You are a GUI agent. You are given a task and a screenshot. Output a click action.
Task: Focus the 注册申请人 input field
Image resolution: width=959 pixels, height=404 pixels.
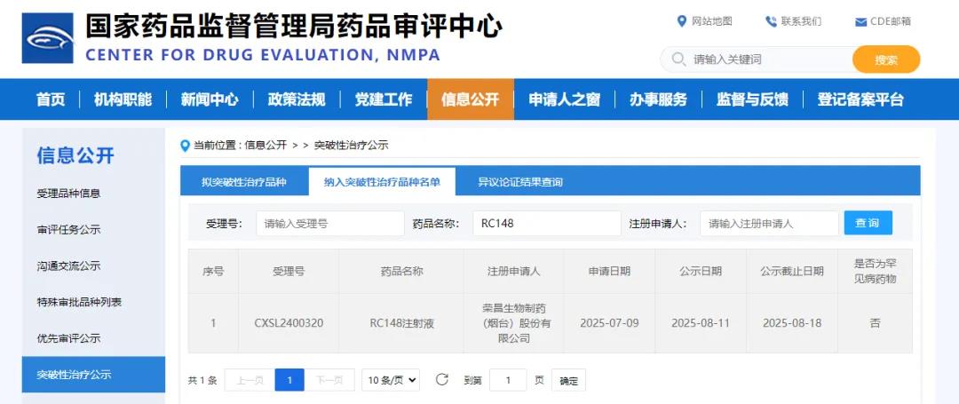click(769, 224)
